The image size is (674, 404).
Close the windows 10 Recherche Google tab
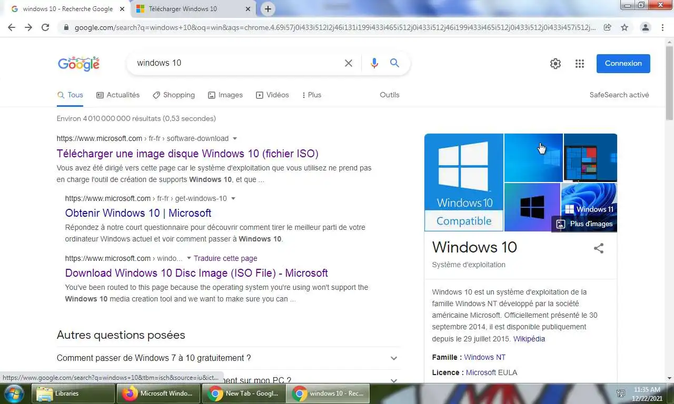click(x=122, y=9)
